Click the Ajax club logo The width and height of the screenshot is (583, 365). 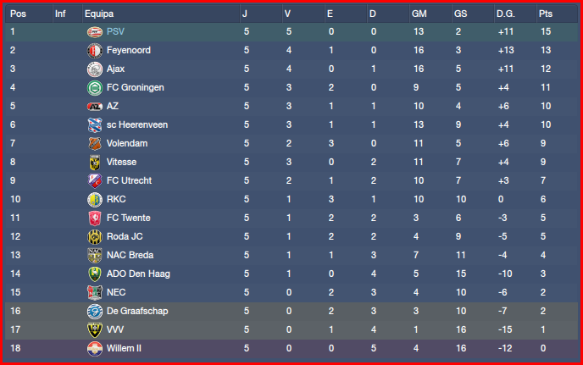tap(94, 69)
